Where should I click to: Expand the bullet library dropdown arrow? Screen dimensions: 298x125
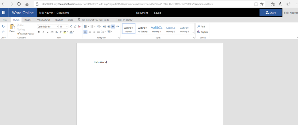[88, 27]
